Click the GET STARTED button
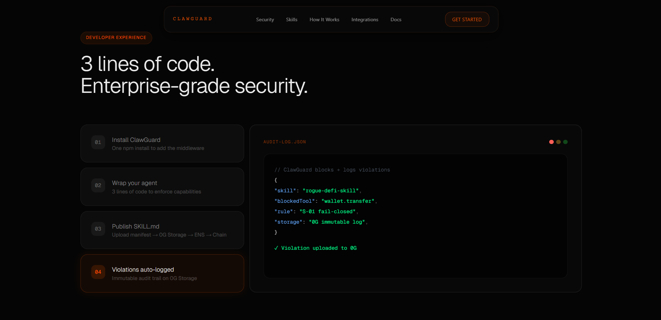661x320 pixels. click(x=467, y=19)
